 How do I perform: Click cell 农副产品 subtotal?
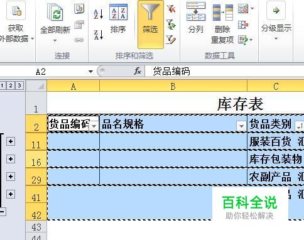tap(276, 177)
